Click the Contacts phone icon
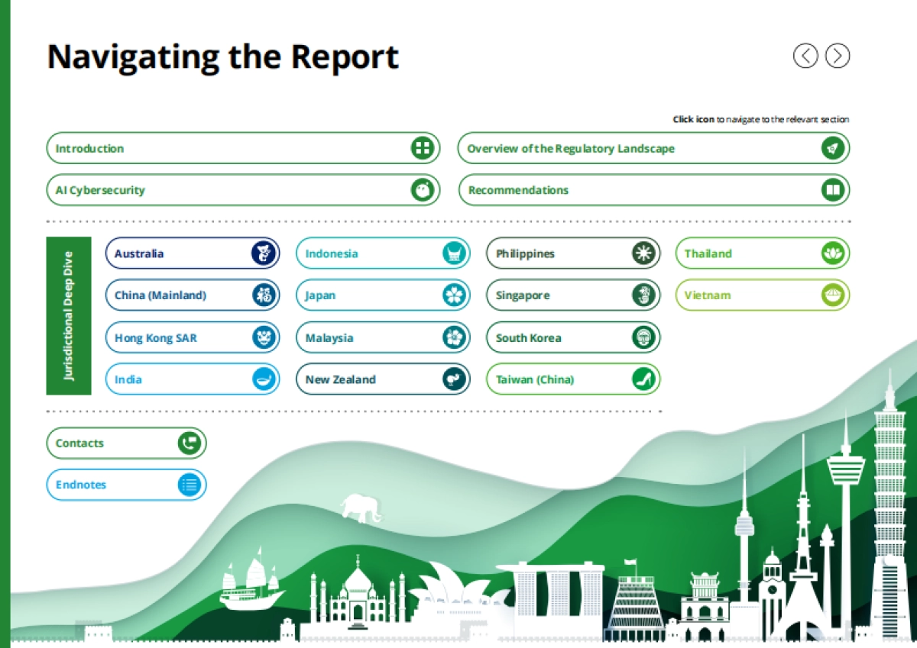917x648 pixels. (x=190, y=443)
